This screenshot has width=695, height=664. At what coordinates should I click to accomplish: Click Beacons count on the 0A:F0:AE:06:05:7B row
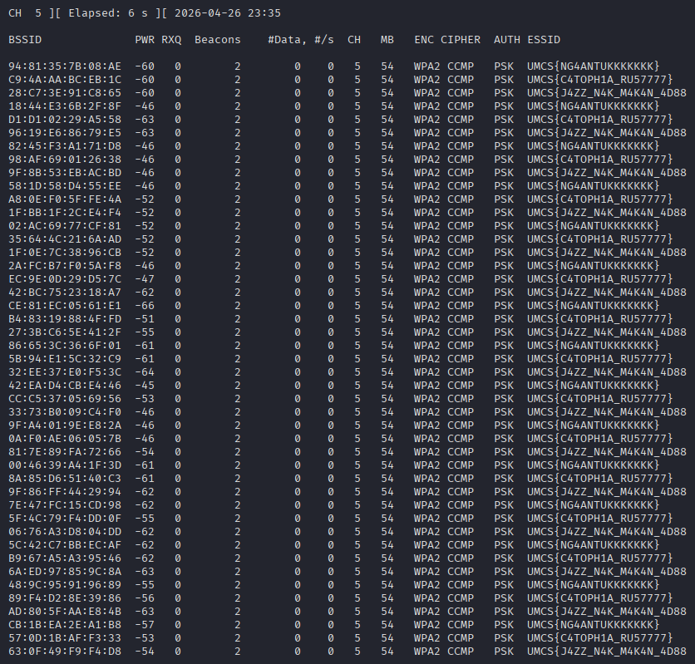pyautogui.click(x=238, y=439)
